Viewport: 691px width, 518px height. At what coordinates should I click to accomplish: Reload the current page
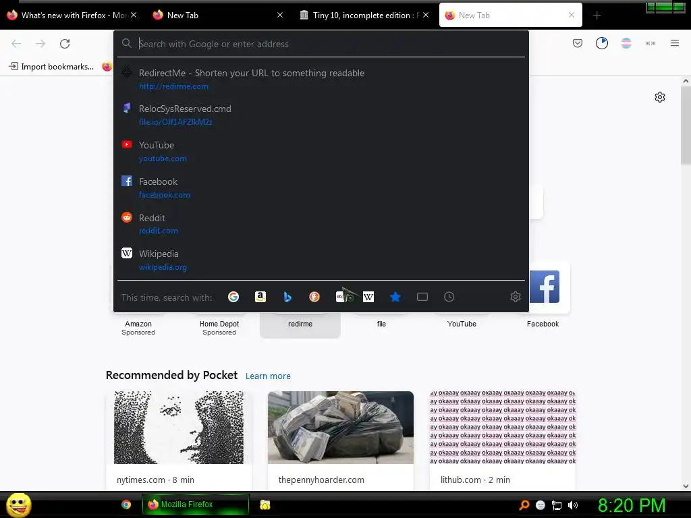(65, 43)
